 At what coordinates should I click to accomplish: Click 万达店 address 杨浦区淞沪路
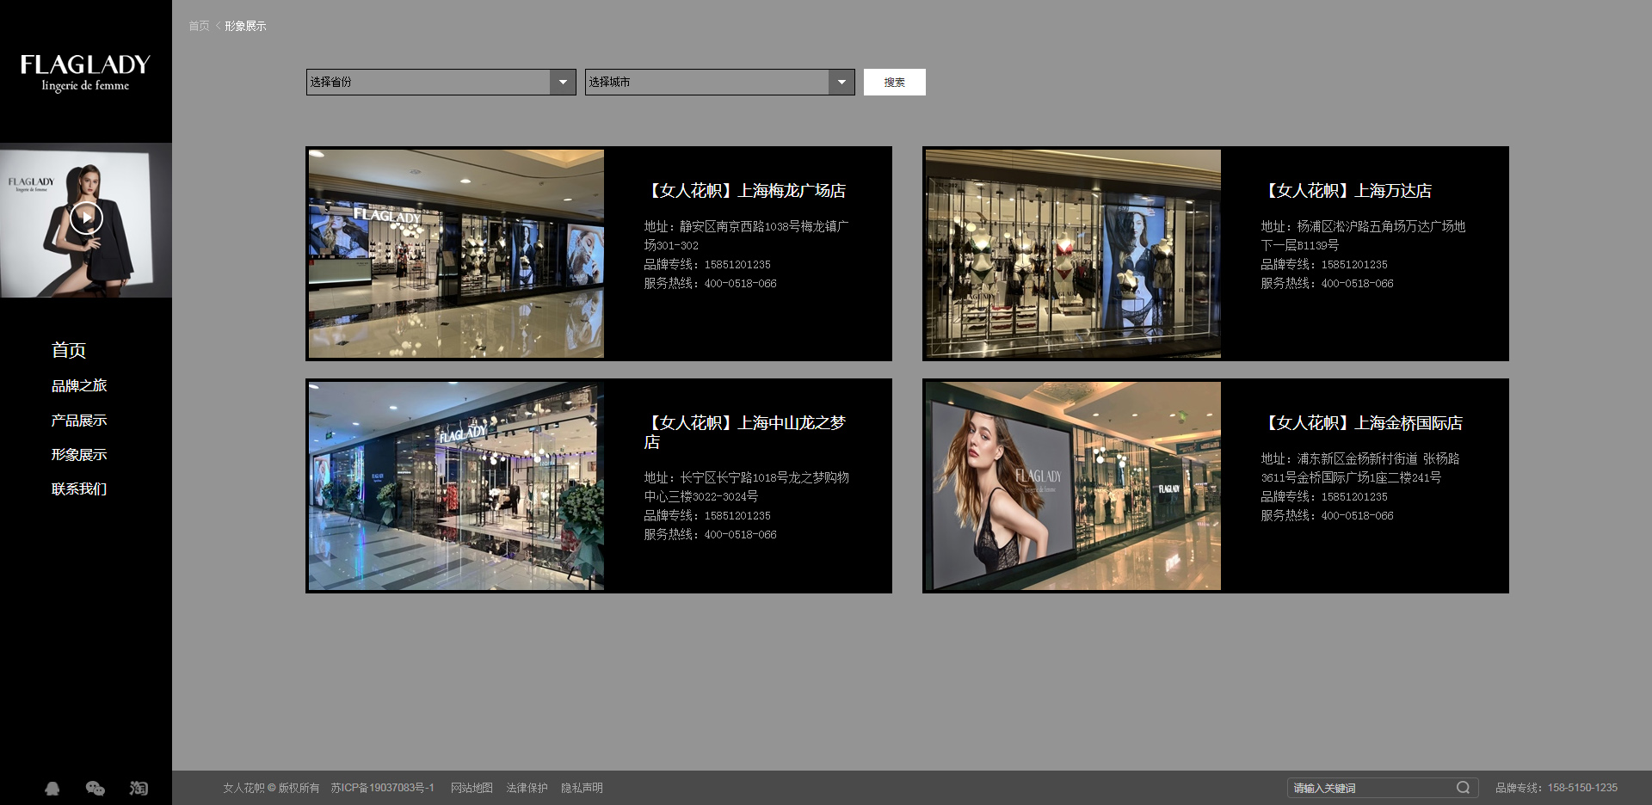coord(1363,236)
